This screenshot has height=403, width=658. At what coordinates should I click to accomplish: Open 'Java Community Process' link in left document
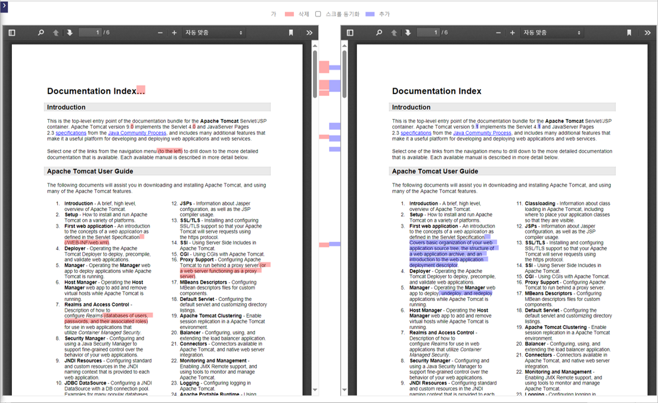pos(137,133)
